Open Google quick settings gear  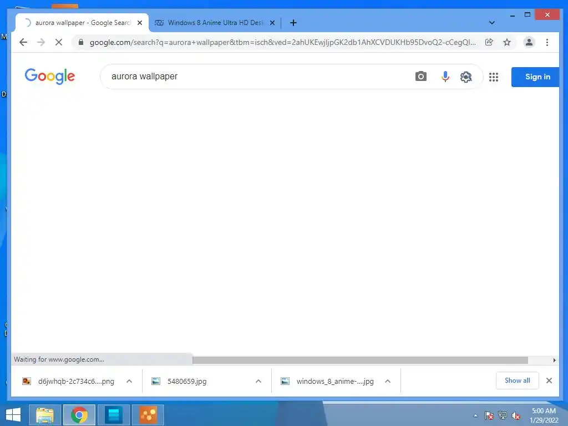(466, 77)
